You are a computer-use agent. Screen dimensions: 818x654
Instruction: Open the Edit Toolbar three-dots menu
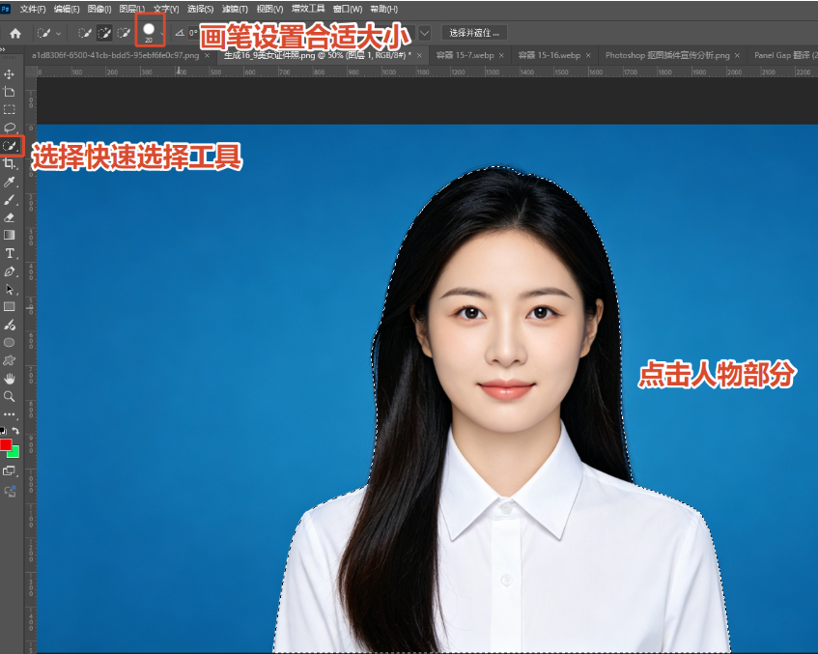(10, 414)
